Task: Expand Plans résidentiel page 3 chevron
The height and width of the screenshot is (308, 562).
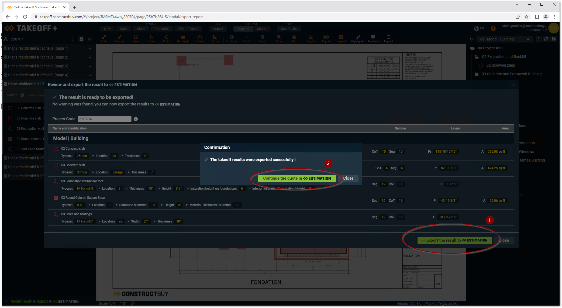Action: click(90, 66)
